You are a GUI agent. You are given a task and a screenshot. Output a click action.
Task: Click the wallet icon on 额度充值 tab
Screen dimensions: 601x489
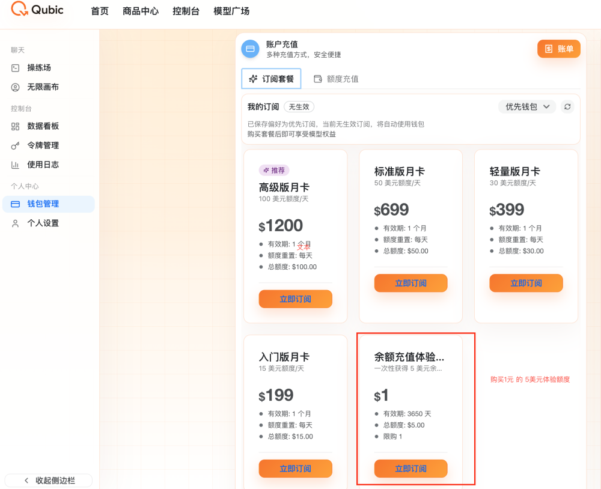318,79
